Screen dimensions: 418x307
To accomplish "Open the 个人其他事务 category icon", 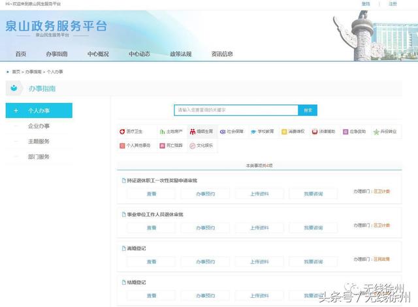I will pos(122,145).
